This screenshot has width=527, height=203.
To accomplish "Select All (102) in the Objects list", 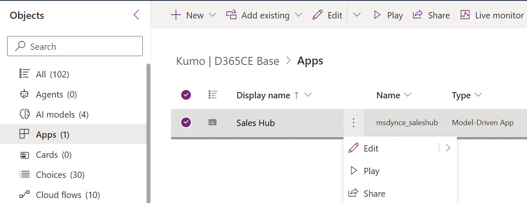I will [x=73, y=74].
